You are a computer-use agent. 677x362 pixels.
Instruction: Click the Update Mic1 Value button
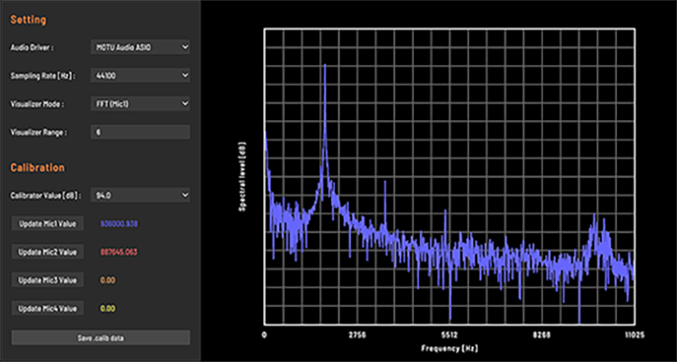tap(47, 223)
